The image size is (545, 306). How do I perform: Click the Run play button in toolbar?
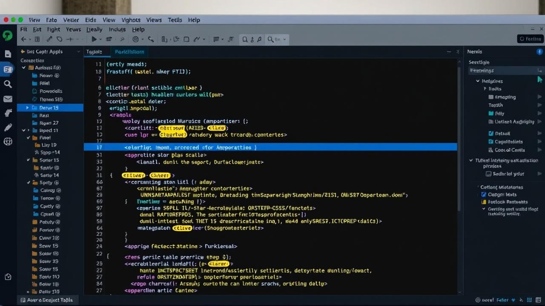[x=94, y=39]
